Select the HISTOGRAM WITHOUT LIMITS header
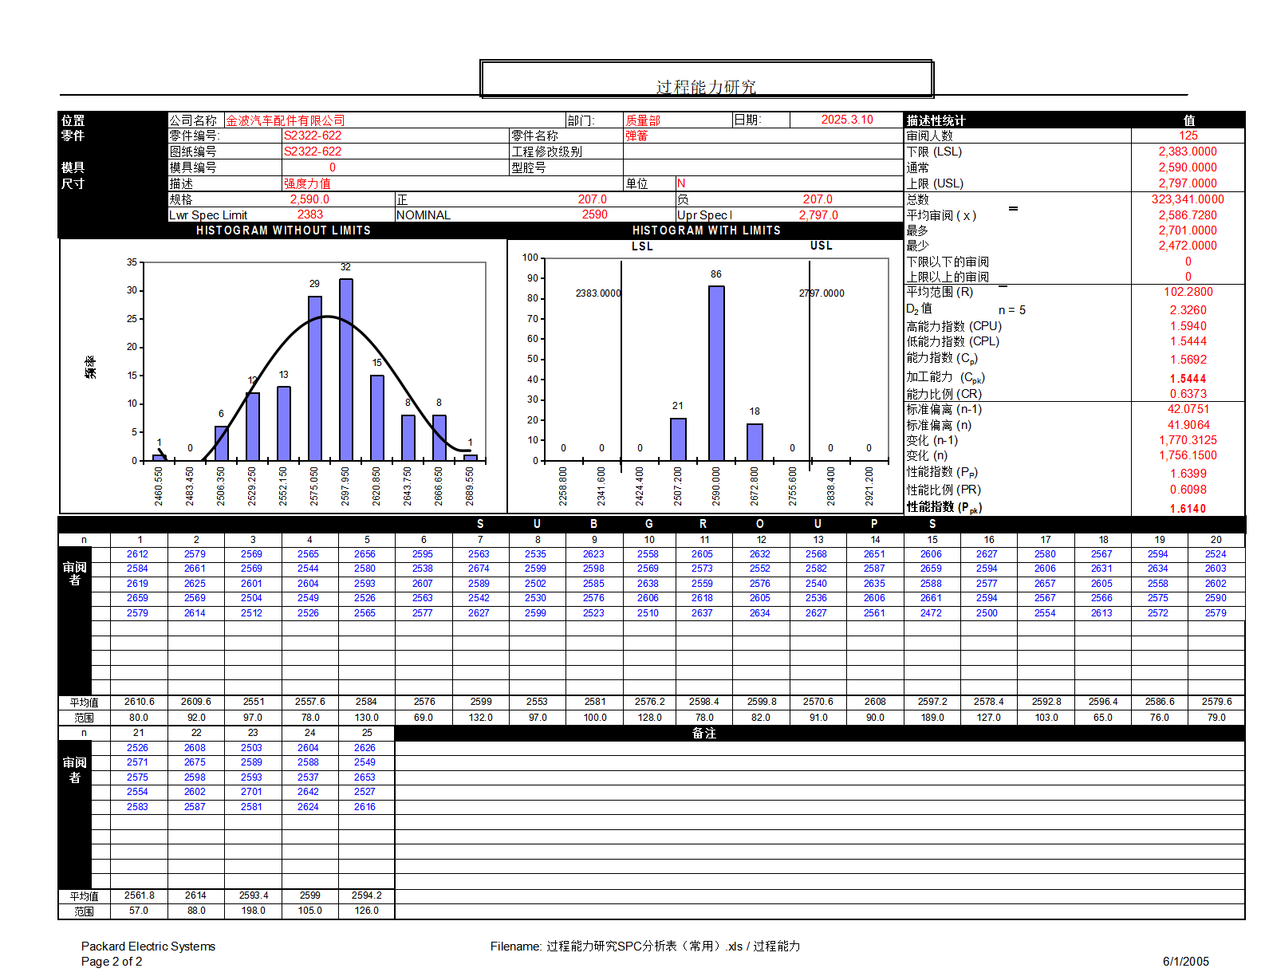 click(283, 230)
